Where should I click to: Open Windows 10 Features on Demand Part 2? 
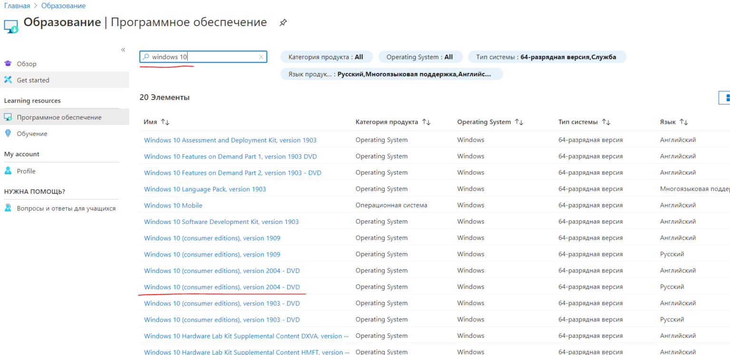(232, 173)
